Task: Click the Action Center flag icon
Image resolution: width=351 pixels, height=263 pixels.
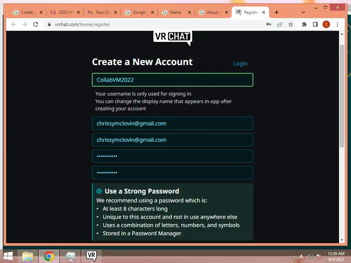Action: coord(319,256)
